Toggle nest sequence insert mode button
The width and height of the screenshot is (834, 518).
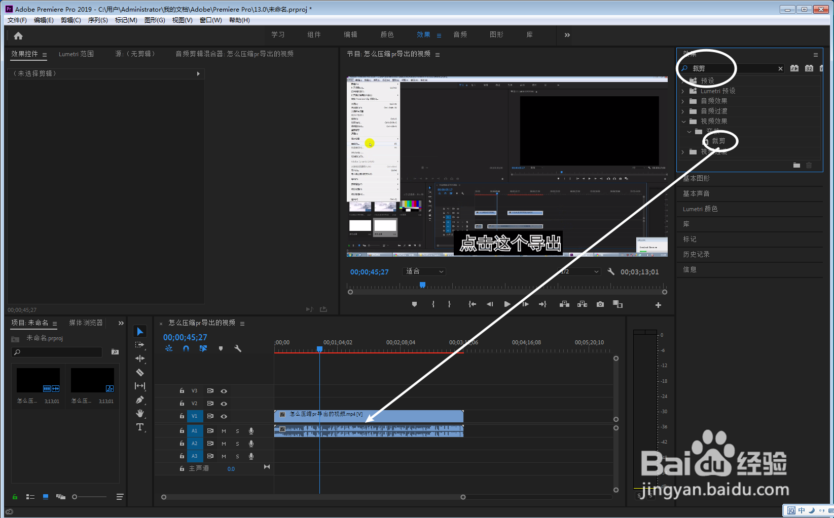pos(169,348)
